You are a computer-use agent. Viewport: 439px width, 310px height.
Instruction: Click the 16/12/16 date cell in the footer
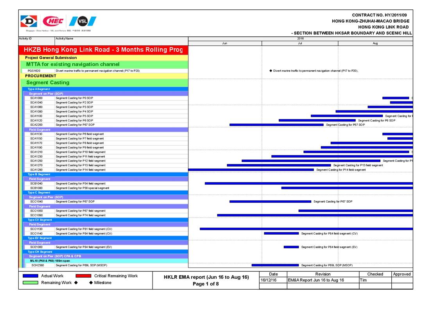point(273,280)
